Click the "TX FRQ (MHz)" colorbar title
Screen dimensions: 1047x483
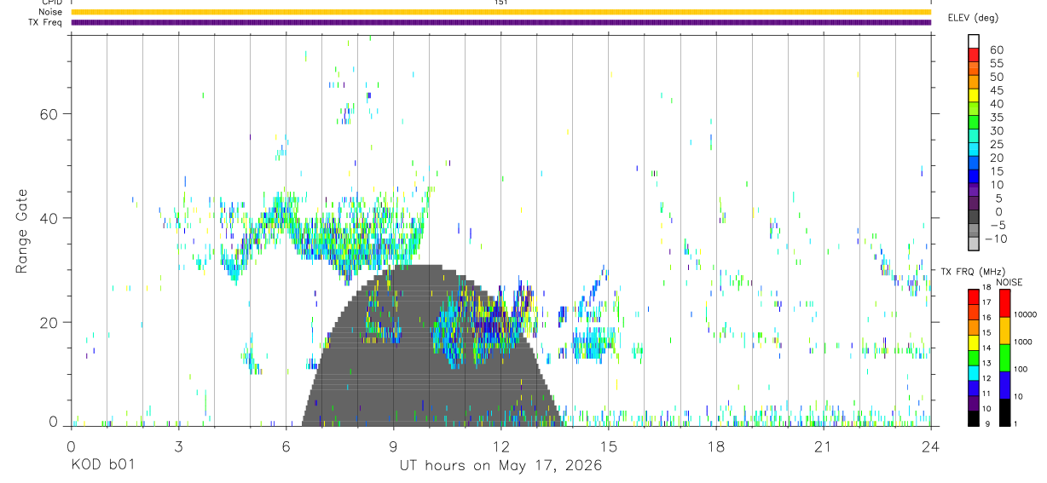(974, 272)
